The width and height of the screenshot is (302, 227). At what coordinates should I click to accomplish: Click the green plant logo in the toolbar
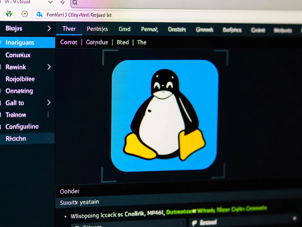point(9,14)
